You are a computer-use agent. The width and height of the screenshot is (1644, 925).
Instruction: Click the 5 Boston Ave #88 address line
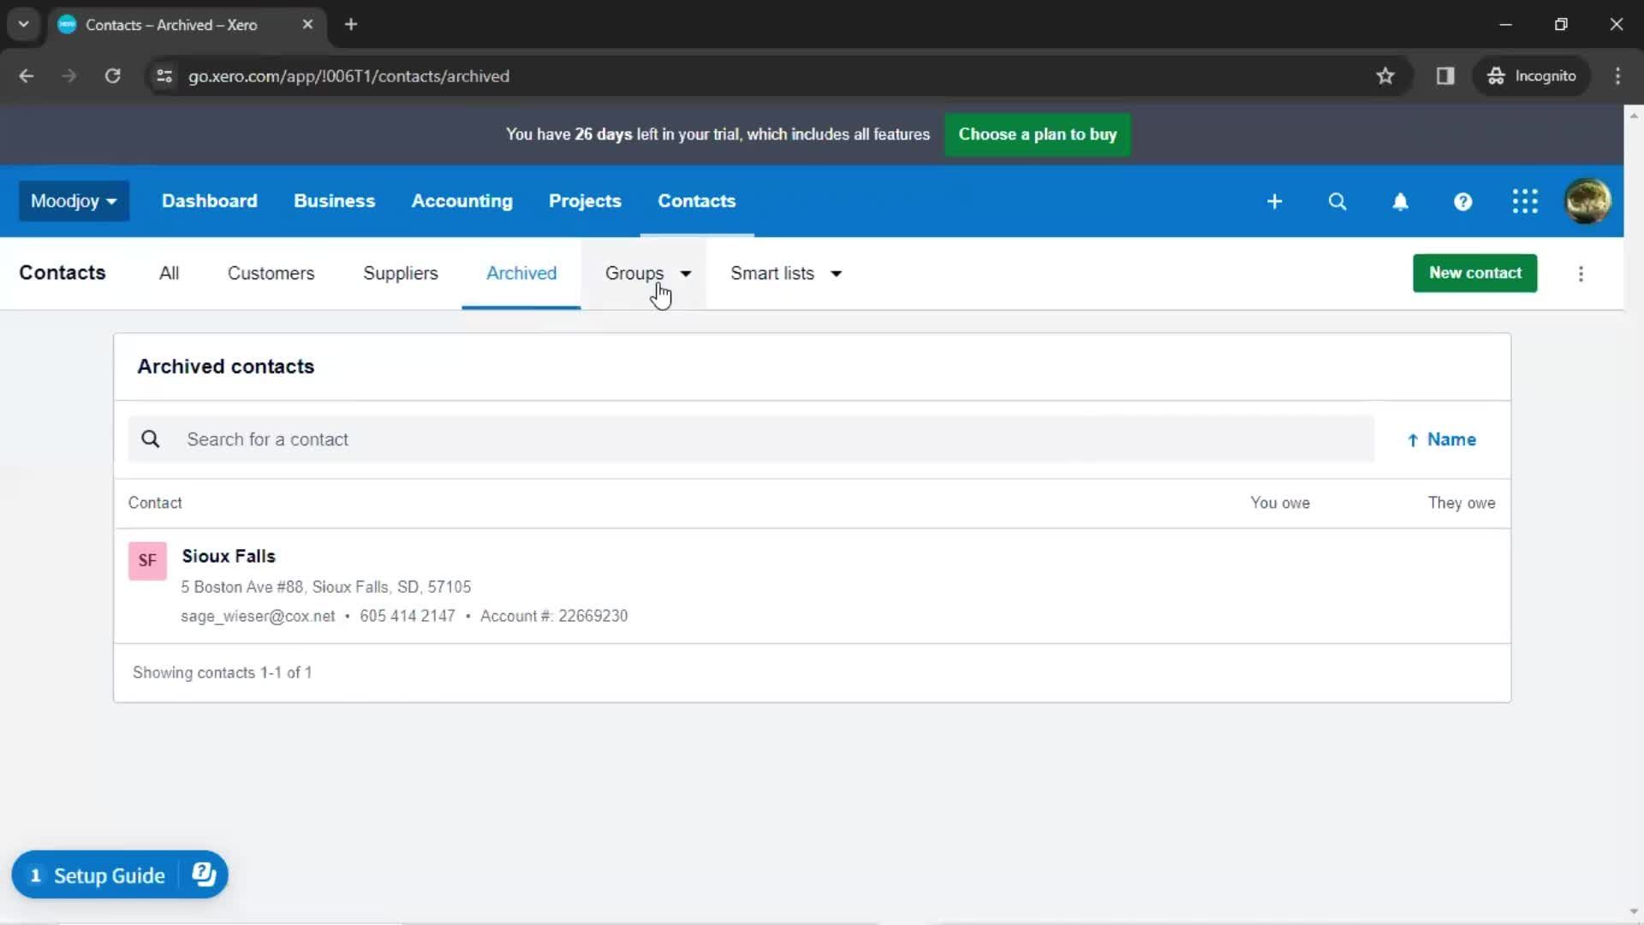325,588
